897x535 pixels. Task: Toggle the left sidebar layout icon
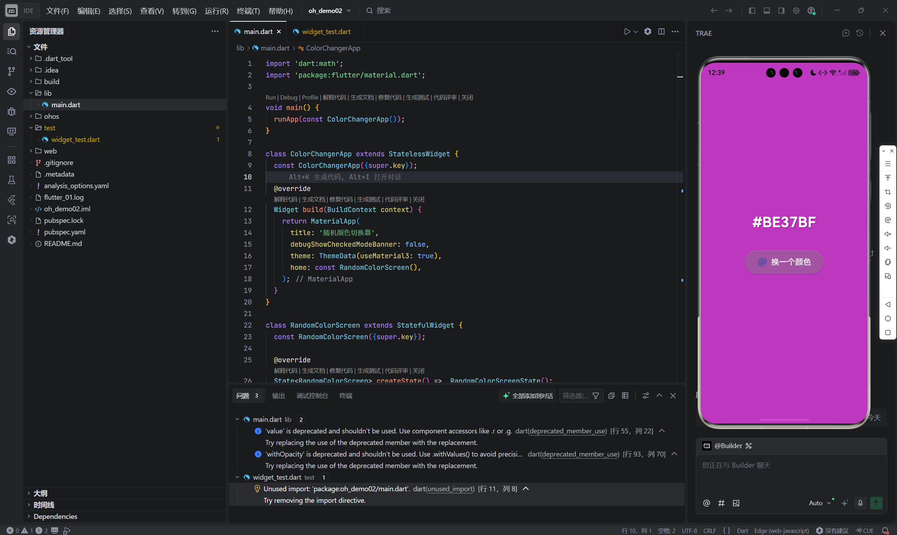click(752, 11)
